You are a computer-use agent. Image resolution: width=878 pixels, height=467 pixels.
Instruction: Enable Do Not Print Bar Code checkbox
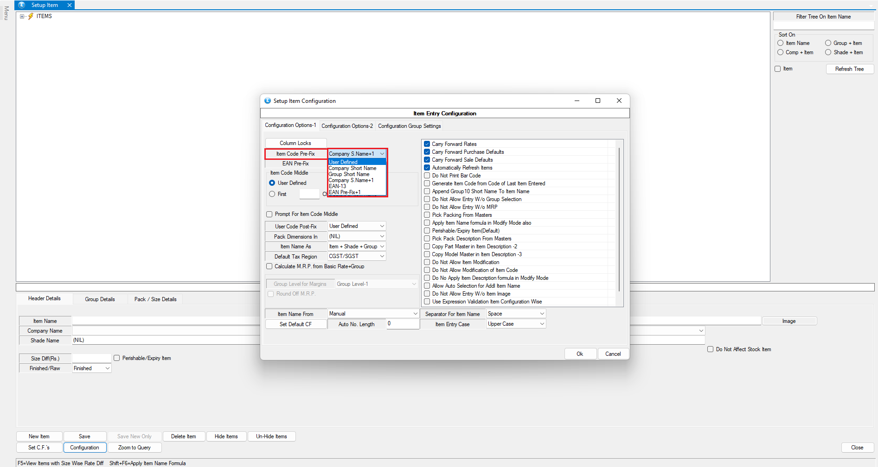coord(427,176)
